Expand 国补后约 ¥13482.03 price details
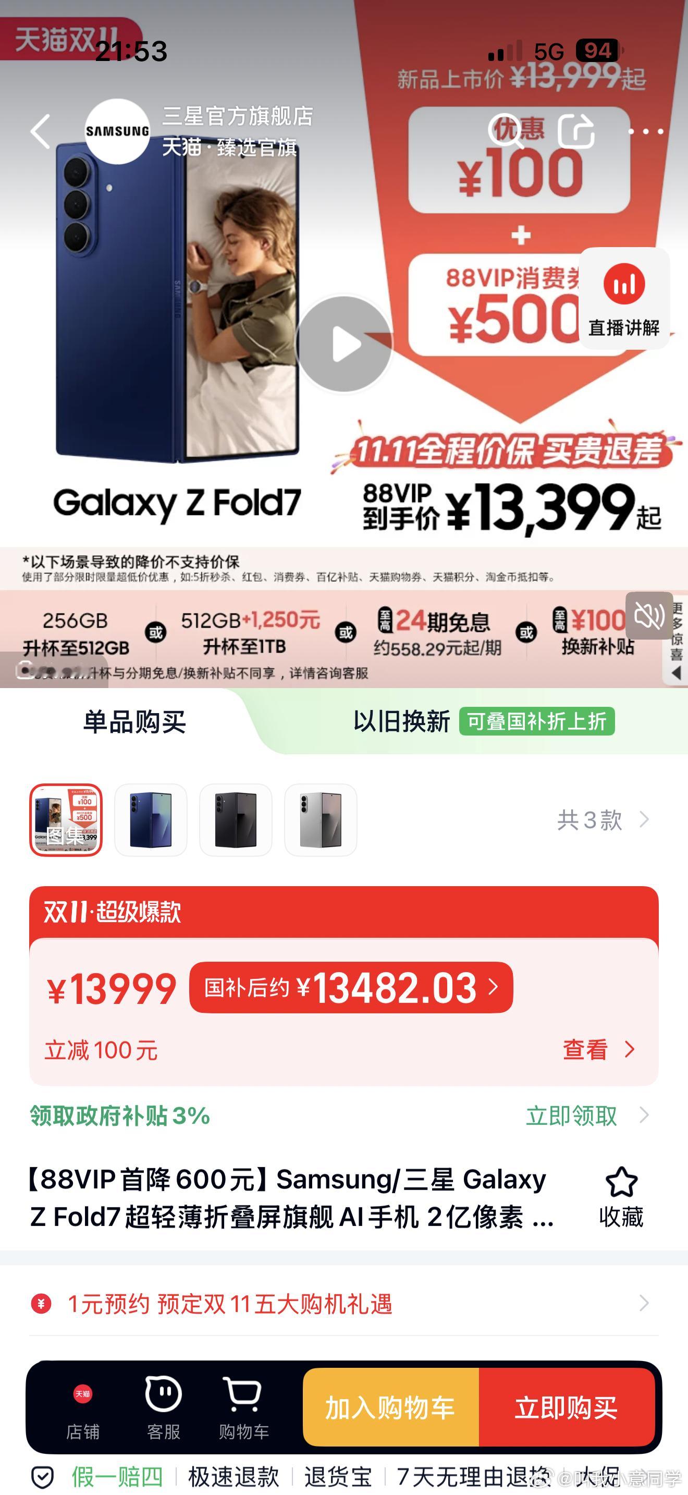The width and height of the screenshot is (688, 1495). coord(351,987)
